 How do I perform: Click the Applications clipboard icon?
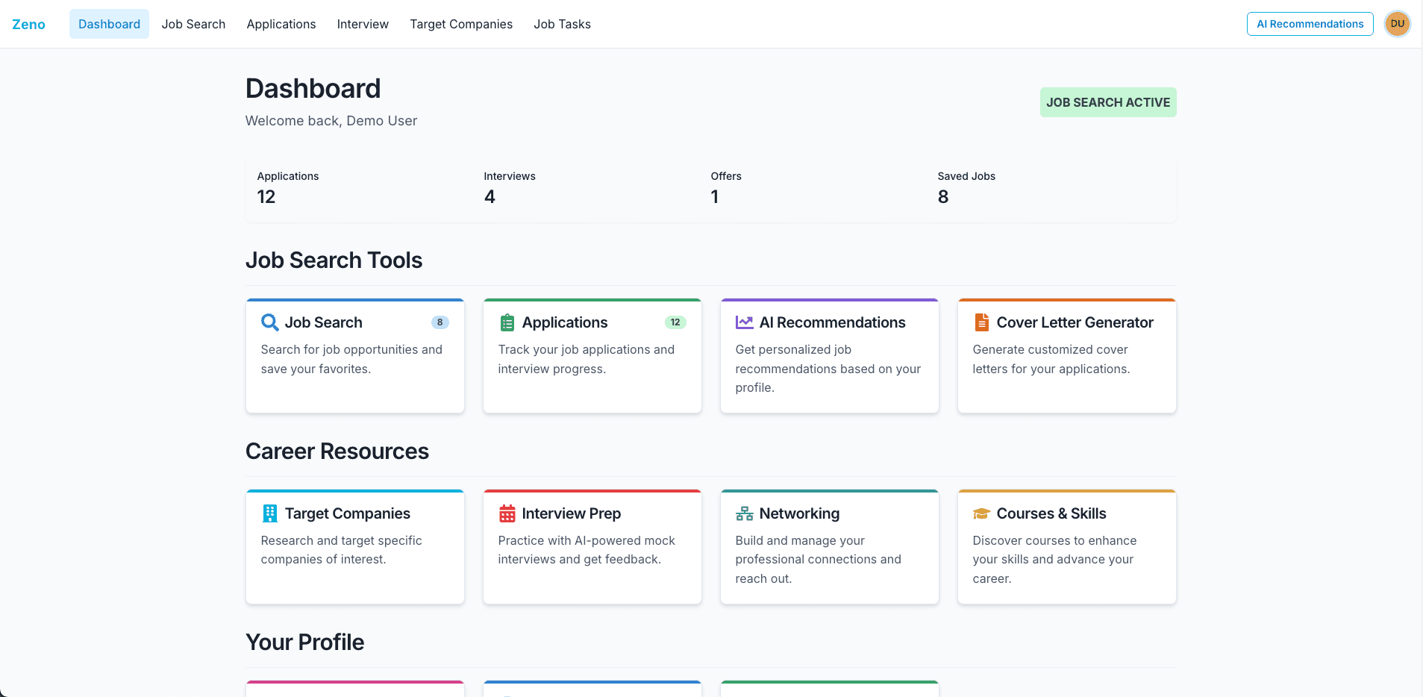point(507,322)
